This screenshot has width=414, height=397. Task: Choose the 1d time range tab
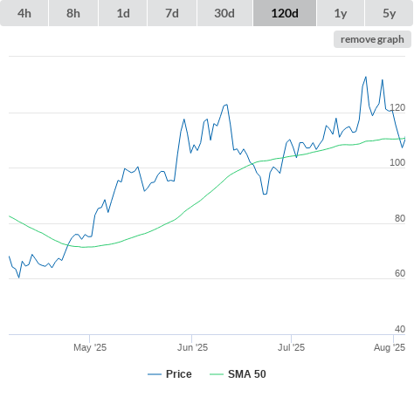(123, 13)
